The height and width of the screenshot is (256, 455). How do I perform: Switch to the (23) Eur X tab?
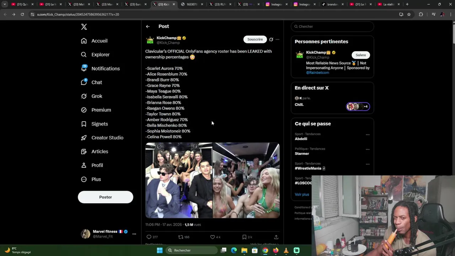click(135, 4)
